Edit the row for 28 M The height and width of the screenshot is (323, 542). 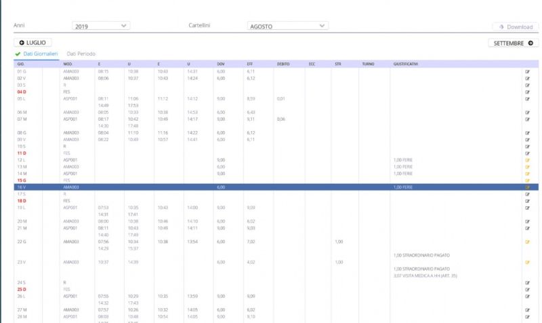click(x=527, y=317)
